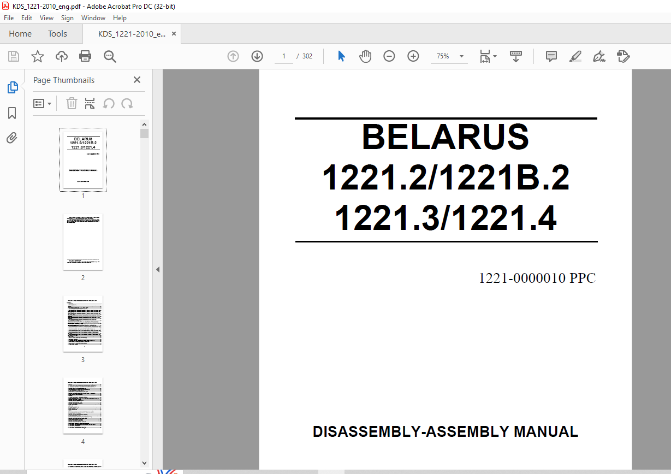
Task: Expand the fit page options arrow
Action: (495, 56)
